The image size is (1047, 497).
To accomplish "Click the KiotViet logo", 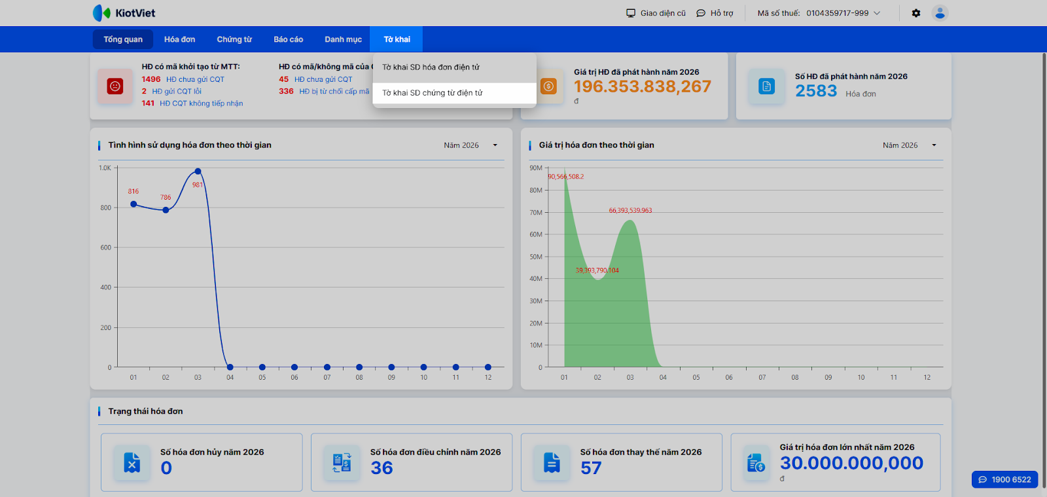I will pos(124,13).
